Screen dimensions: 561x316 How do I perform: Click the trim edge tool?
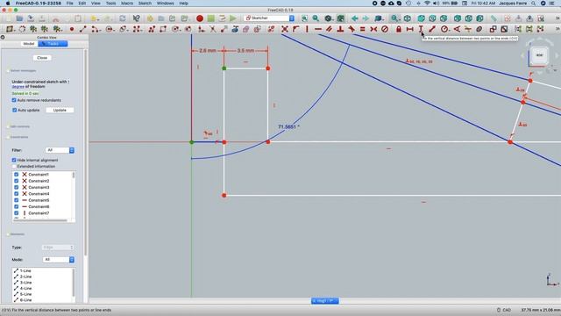click(x=213, y=29)
